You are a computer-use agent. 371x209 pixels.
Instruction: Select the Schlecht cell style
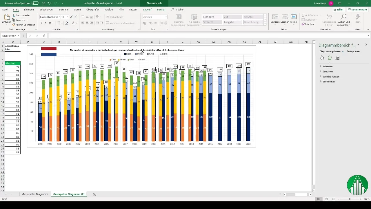tap(211, 22)
